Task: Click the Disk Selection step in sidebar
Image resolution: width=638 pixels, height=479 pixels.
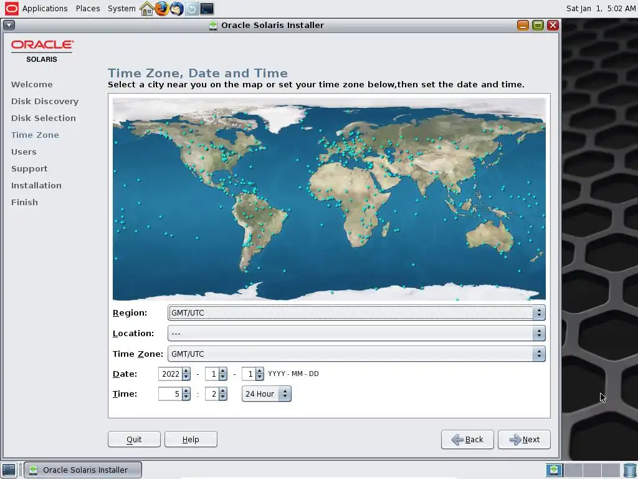Action: point(43,118)
